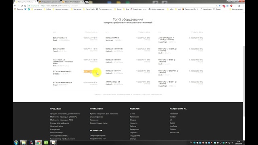Reload the page with the refresh icon

tap(22, 6)
